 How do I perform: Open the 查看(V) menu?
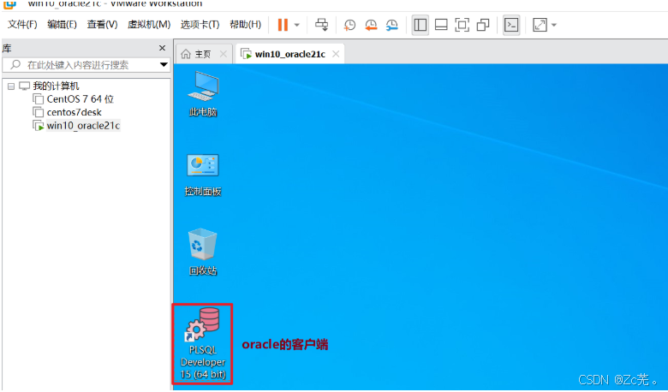point(102,24)
